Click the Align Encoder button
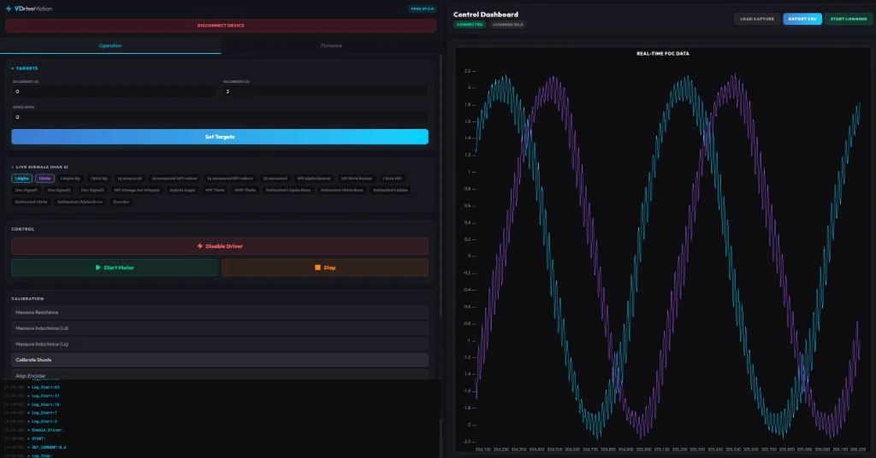Viewport: 876px width, 458px height. [220, 375]
